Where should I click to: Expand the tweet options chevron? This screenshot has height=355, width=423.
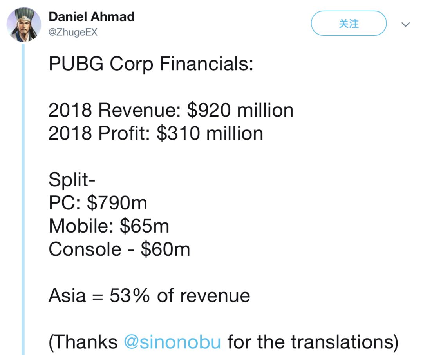tap(405, 25)
